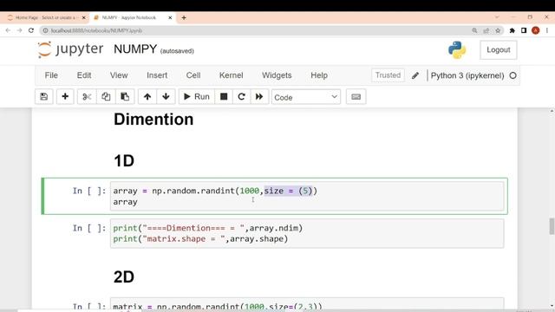Image resolution: width=555 pixels, height=312 pixels.
Task: Bookmark this page with star icon
Action: click(x=498, y=31)
